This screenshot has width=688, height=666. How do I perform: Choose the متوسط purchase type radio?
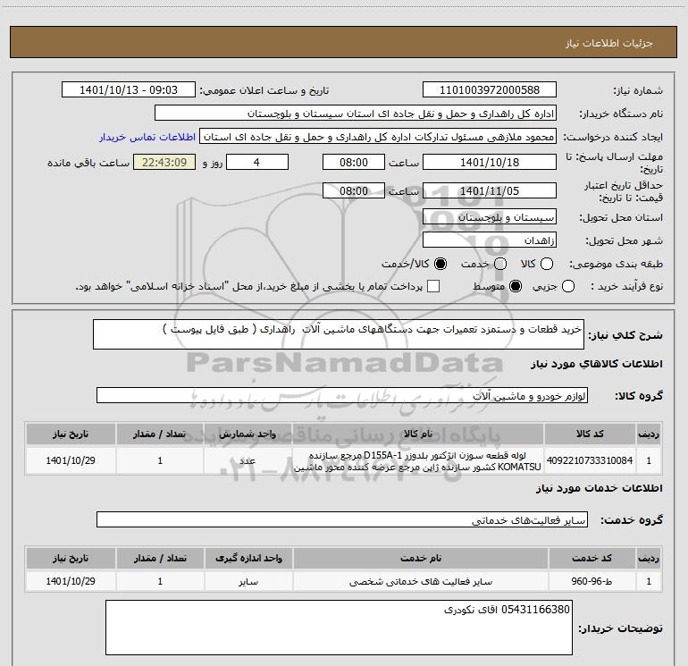pos(516,286)
